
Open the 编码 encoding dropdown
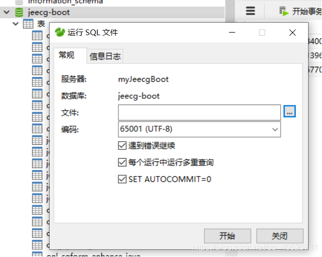point(199,129)
